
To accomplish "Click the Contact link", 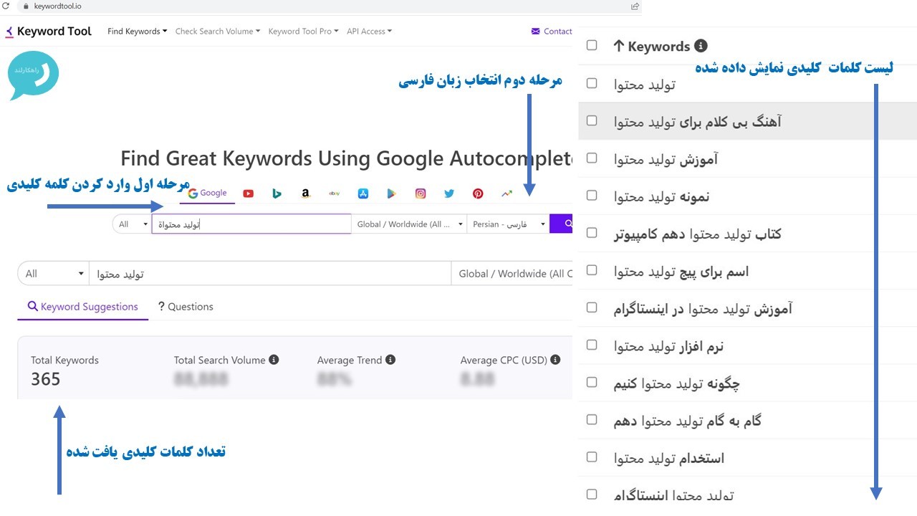I will (558, 32).
